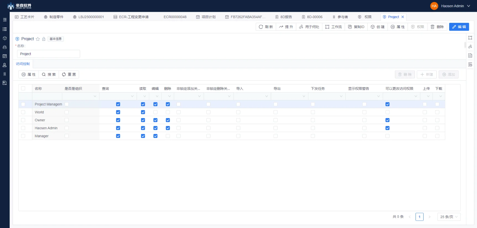Viewport: 477px width, 228px height.
Task: Click the user icon in left sidebar
Action: (x=5, y=65)
